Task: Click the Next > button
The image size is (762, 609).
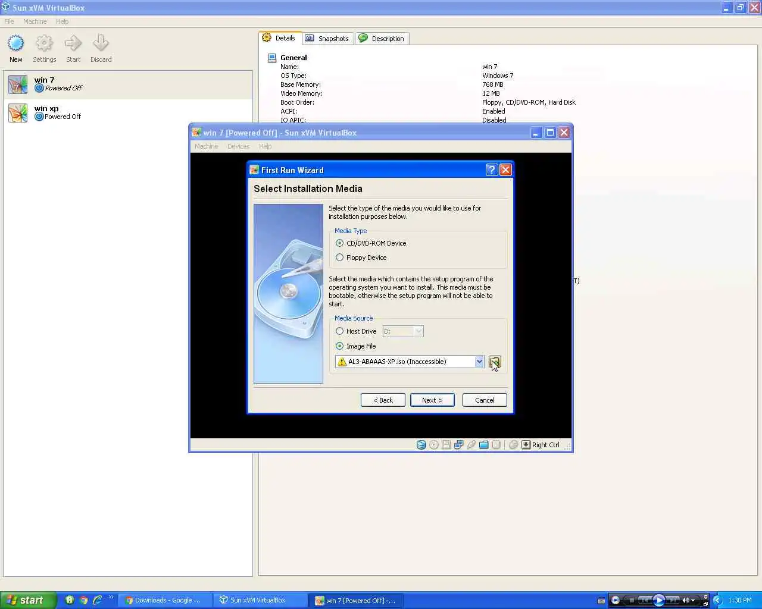Action: [x=432, y=400]
